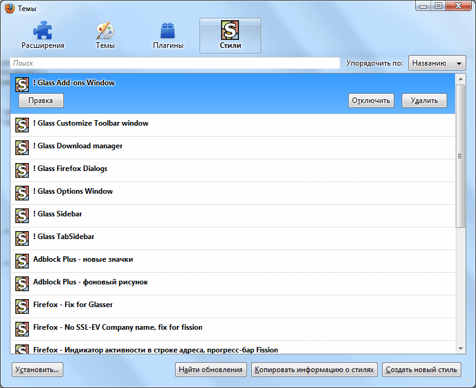Click Копировать информацию о стилях
The width and height of the screenshot is (476, 388).
click(314, 370)
